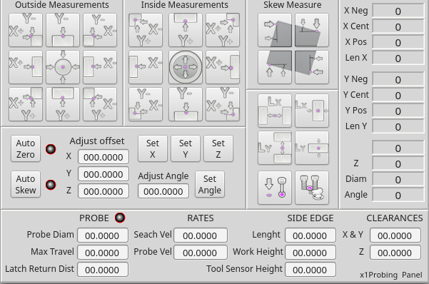Measure skew from top side icon
This screenshot has height=284, width=429.
[312, 30]
